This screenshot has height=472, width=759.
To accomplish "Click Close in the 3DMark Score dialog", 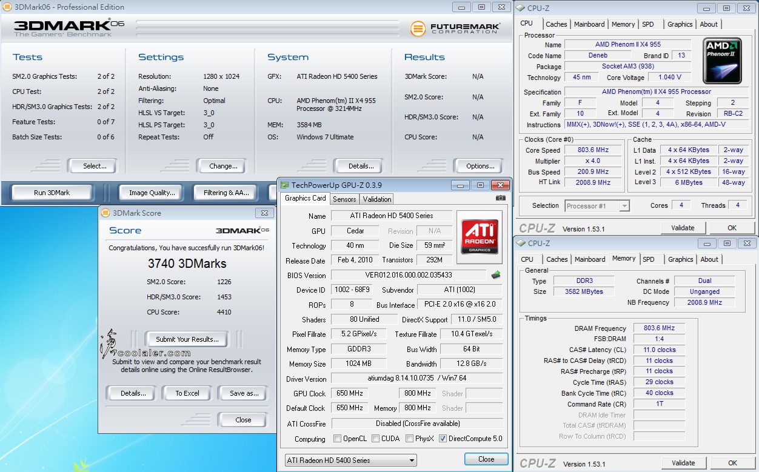I will click(243, 420).
